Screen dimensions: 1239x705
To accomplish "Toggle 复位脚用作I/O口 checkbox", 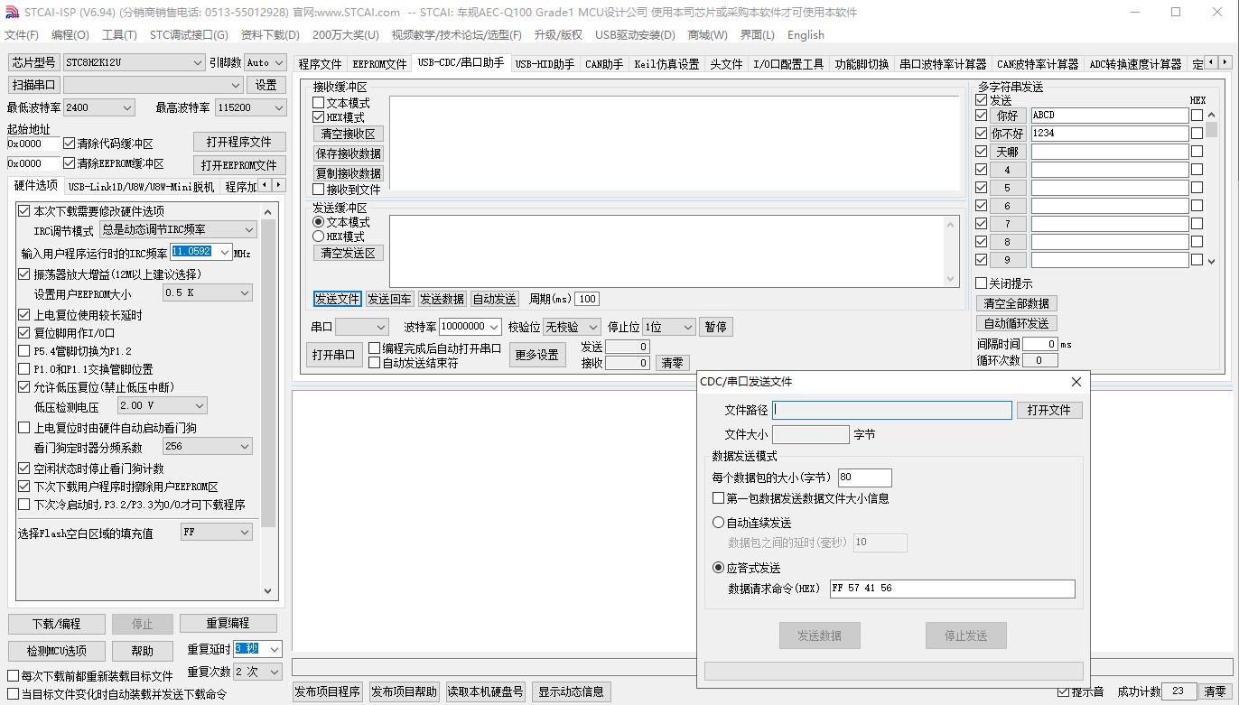I will tap(24, 333).
